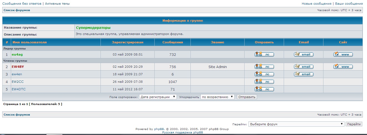This screenshot has width=367, height=135.
Task: Send private message to EW4DTC
Action: pyautogui.click(x=264, y=89)
